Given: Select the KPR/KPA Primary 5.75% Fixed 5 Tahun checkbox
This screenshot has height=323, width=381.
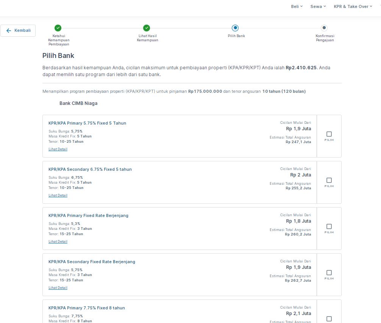Looking at the screenshot, I should click(x=329, y=134).
